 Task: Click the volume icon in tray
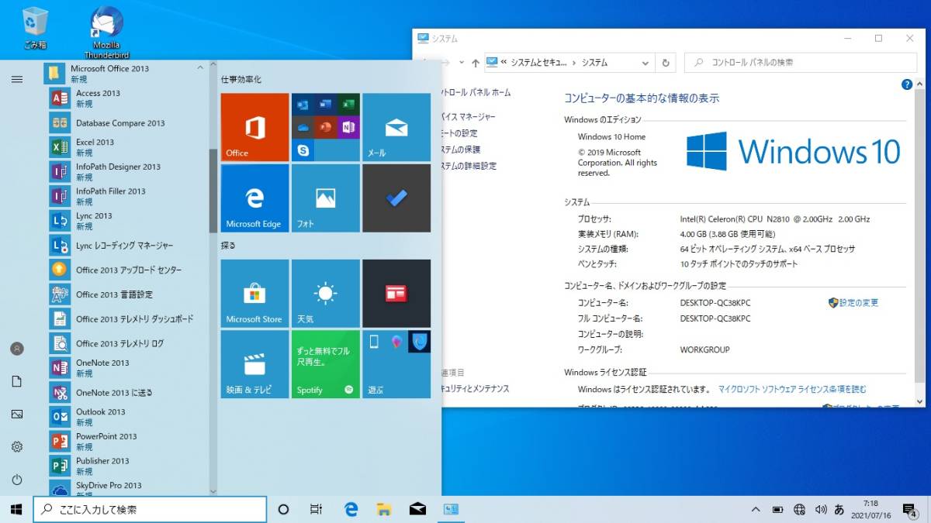(x=820, y=510)
